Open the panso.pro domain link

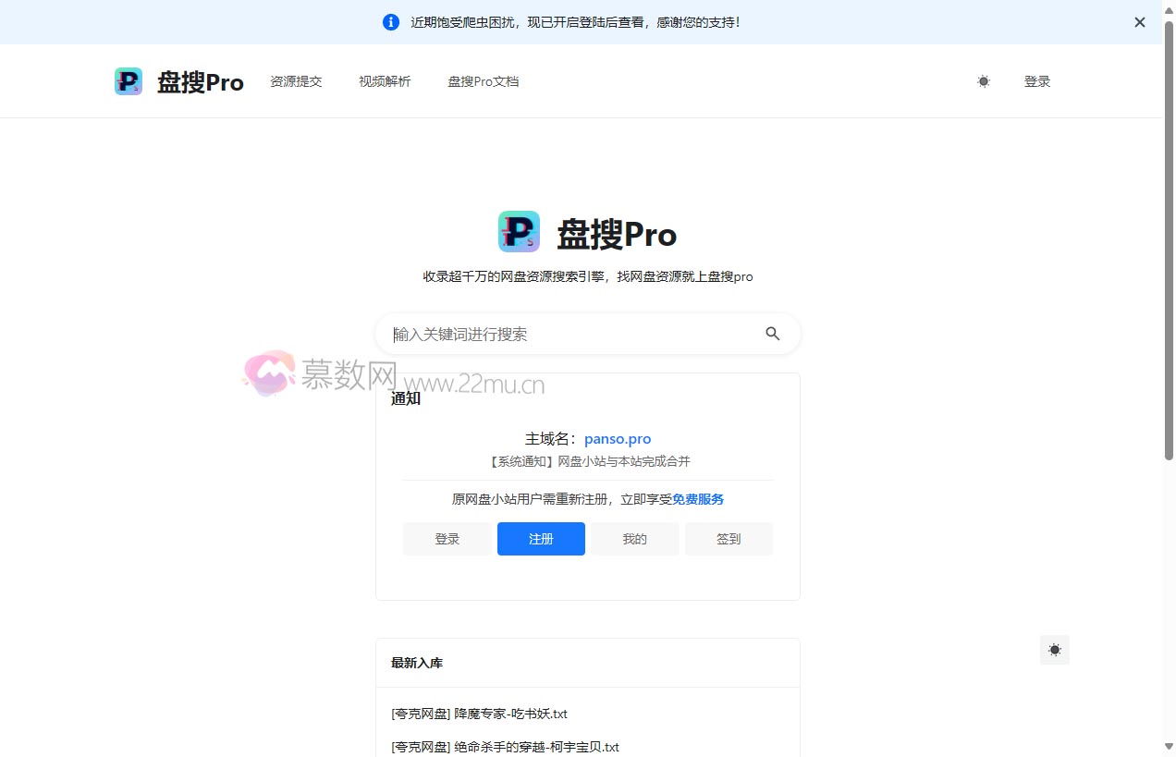(618, 438)
